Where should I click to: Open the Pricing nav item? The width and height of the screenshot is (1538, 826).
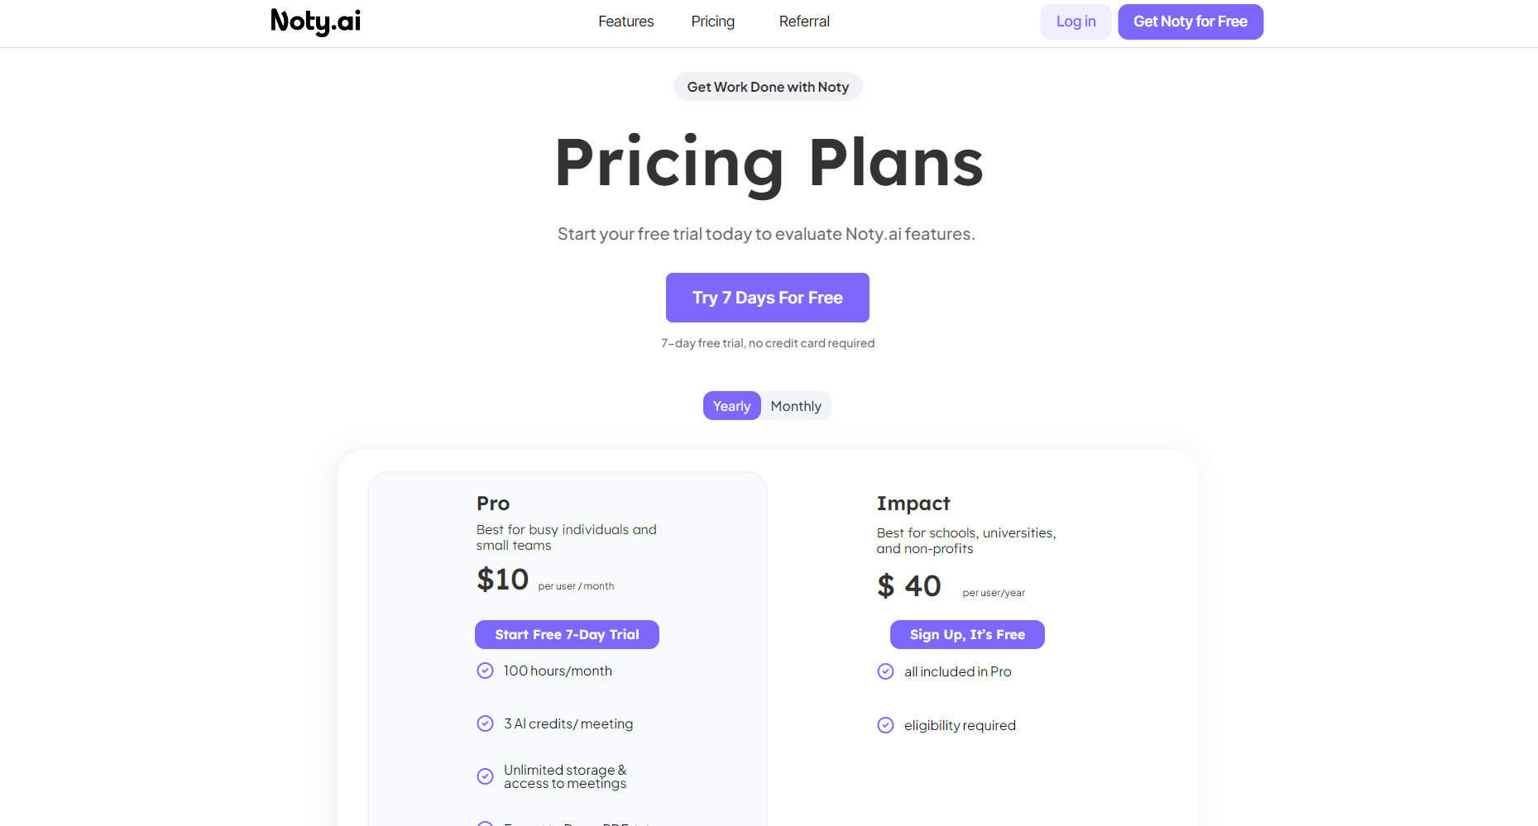(712, 21)
